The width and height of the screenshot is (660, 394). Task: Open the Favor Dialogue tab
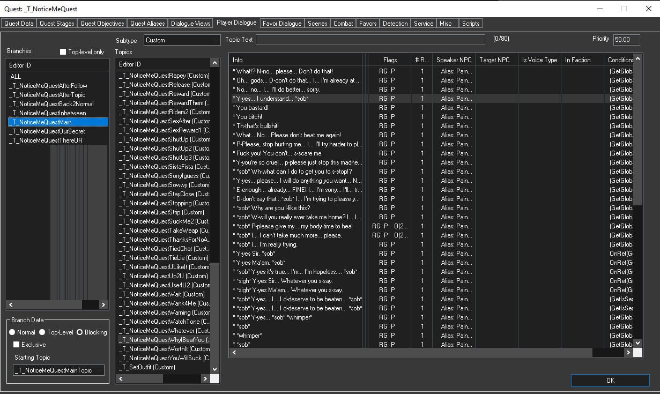click(282, 23)
